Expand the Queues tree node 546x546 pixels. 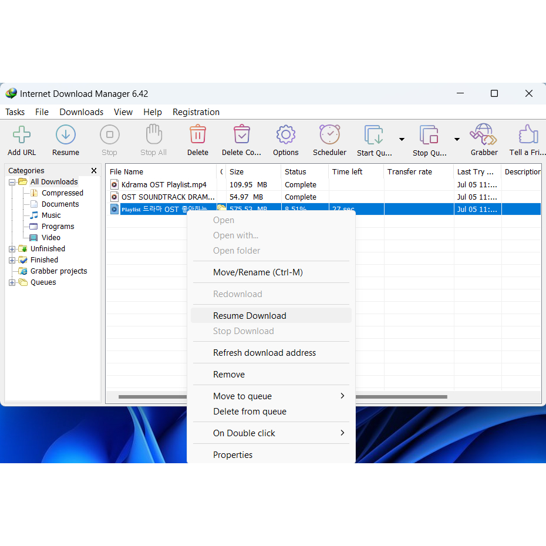pos(12,282)
